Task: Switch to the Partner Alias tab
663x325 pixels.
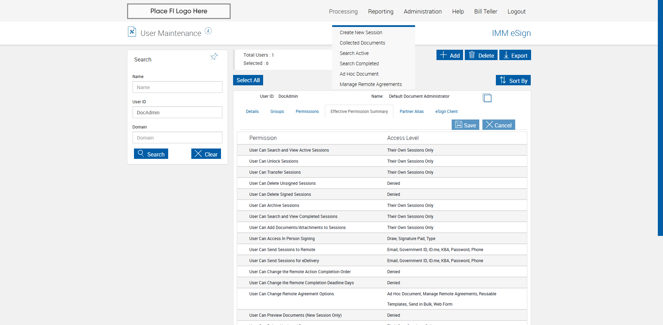Action: [412, 112]
